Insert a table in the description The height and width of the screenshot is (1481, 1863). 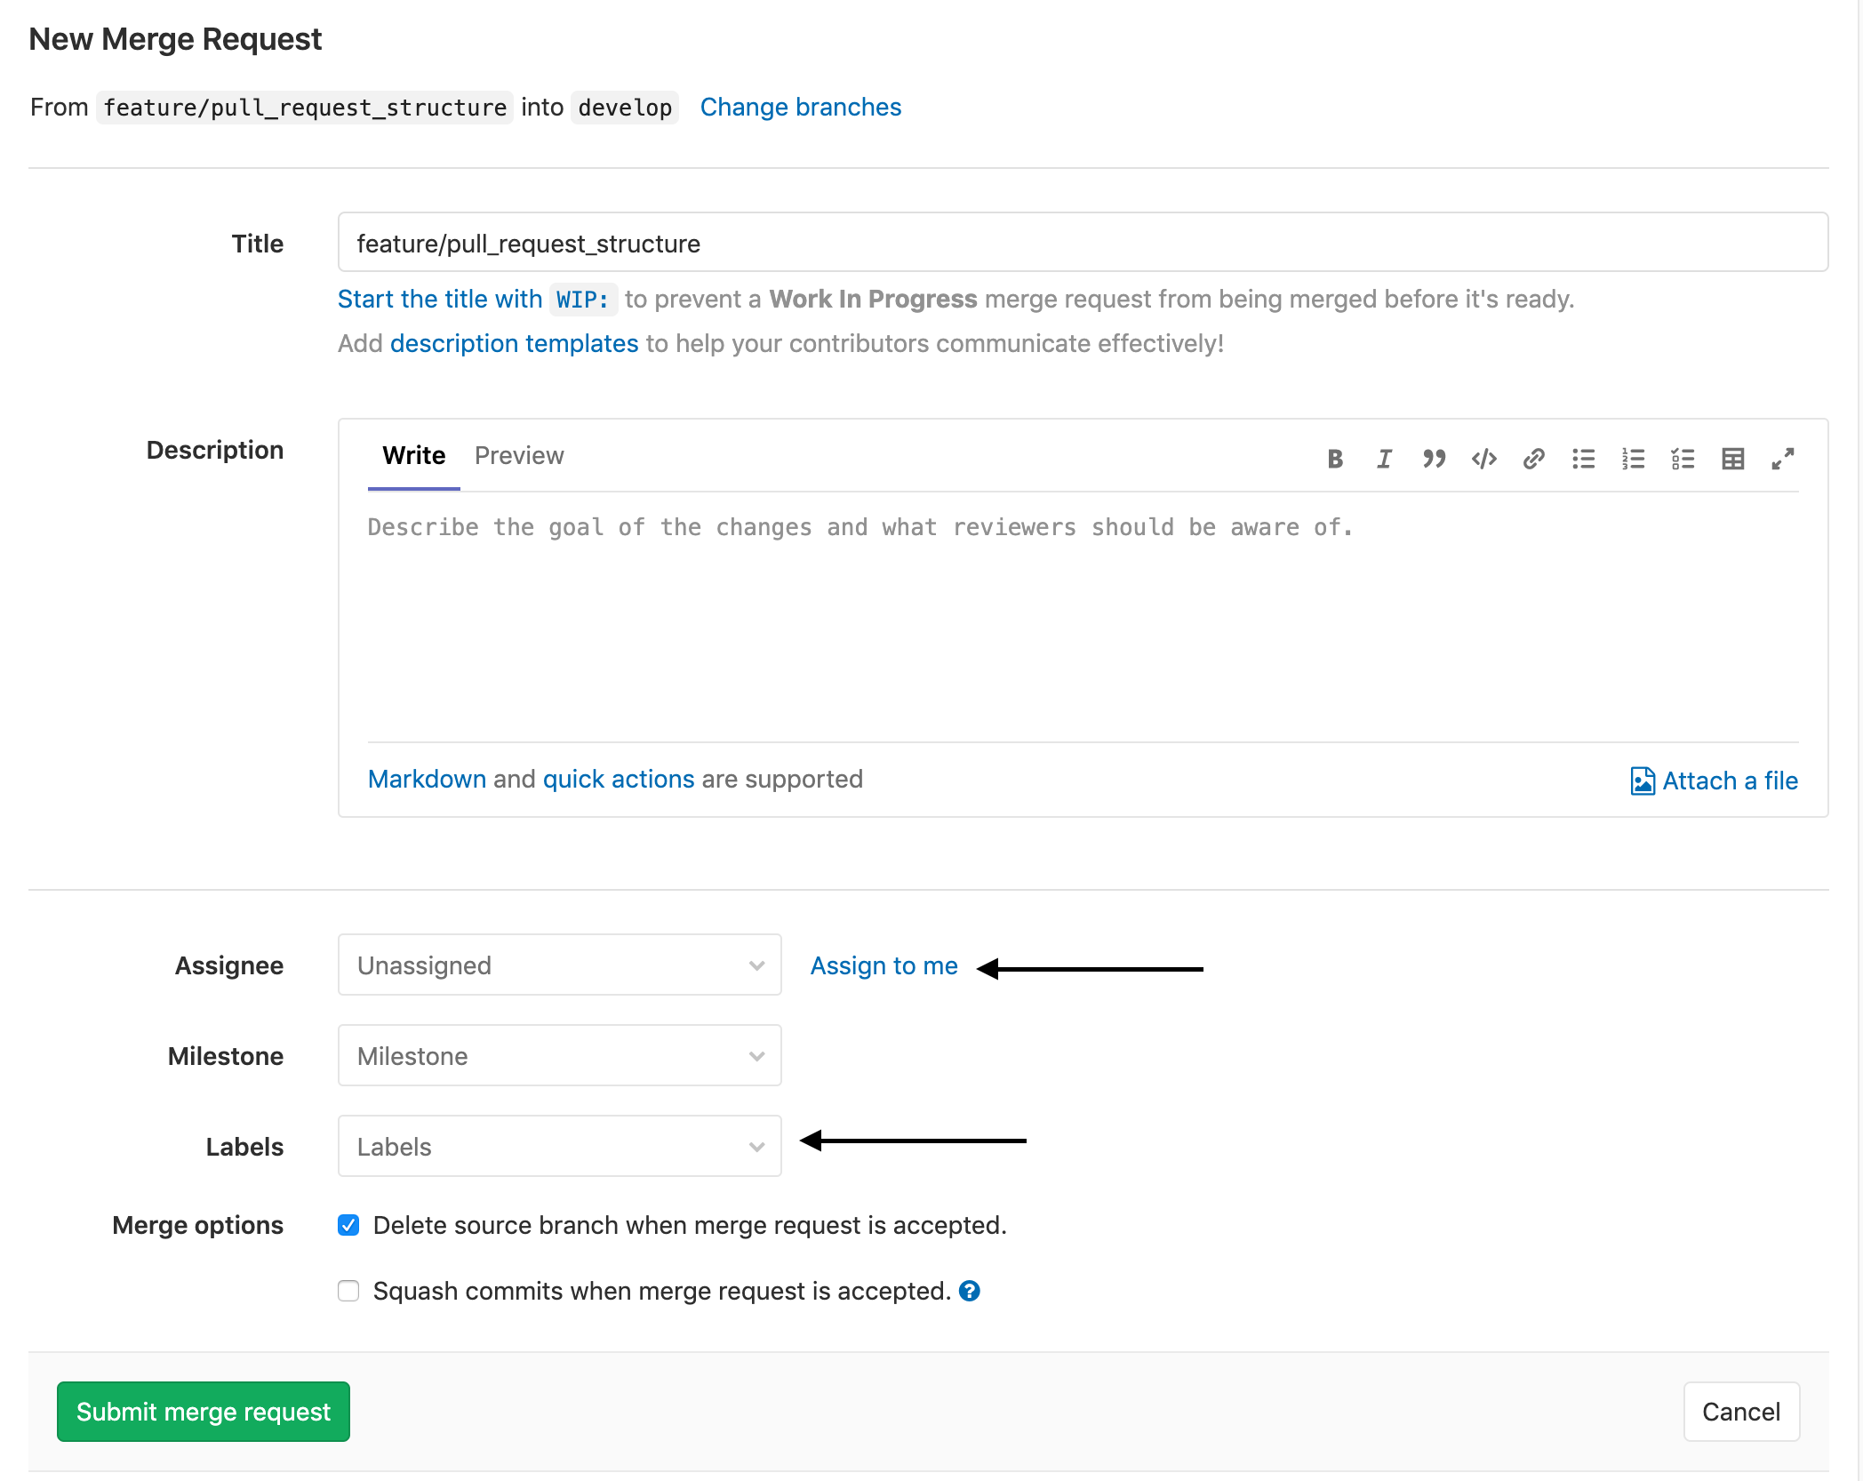coord(1733,459)
